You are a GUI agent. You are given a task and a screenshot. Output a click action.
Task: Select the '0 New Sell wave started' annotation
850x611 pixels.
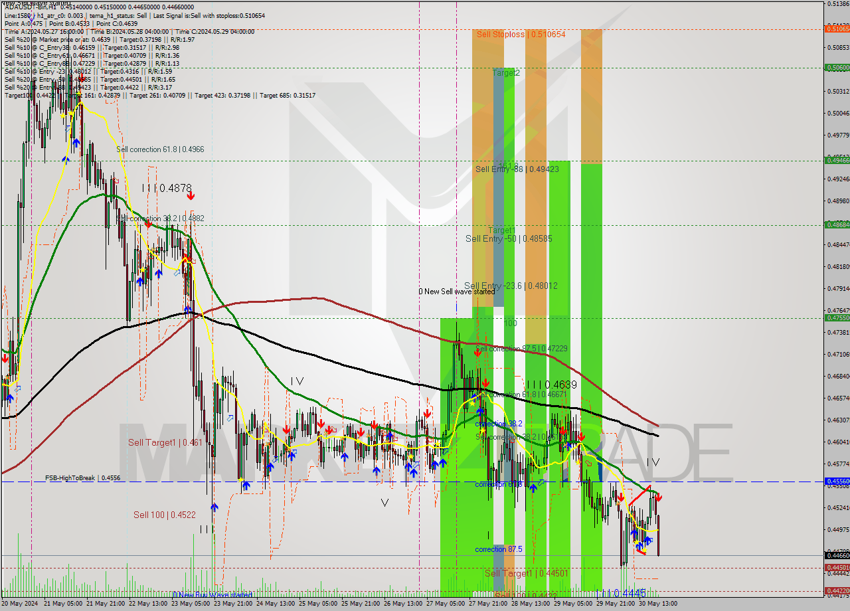pyautogui.click(x=456, y=292)
